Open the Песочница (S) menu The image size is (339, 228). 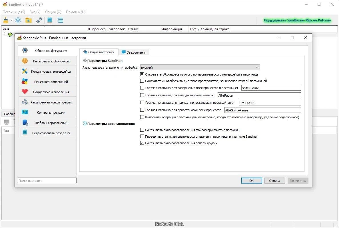[x=14, y=12]
